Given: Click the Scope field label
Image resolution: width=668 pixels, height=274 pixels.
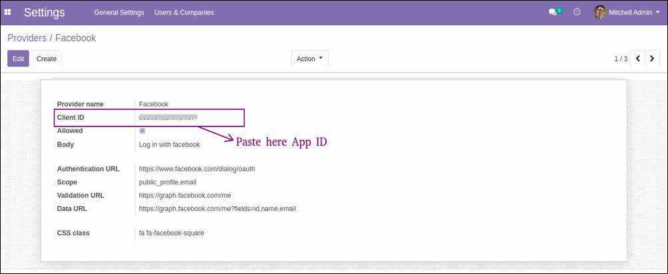Looking at the screenshot, I should (67, 182).
